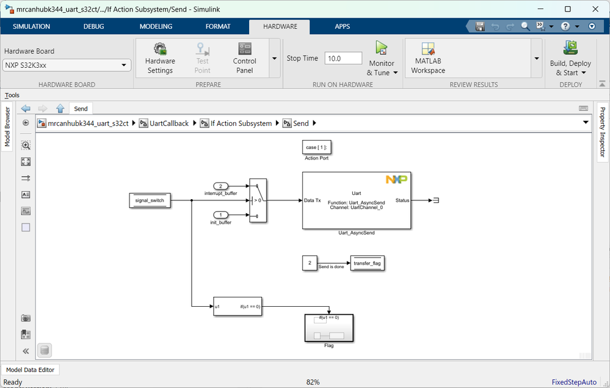Screen dimensions: 610x388
Task: Click the sample time arrows icon in palette
Action: tap(26, 178)
